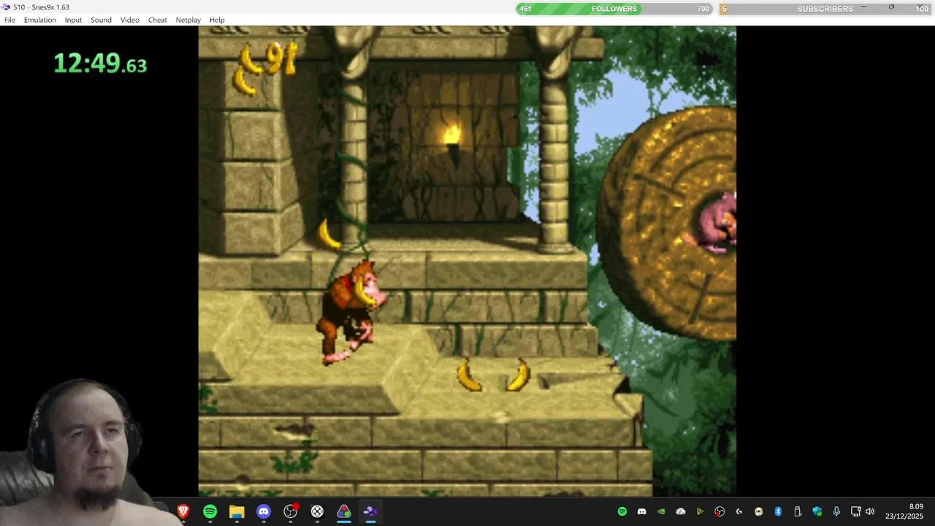Image resolution: width=935 pixels, height=526 pixels.
Task: Click the green Followers progress bar
Action: point(614,9)
